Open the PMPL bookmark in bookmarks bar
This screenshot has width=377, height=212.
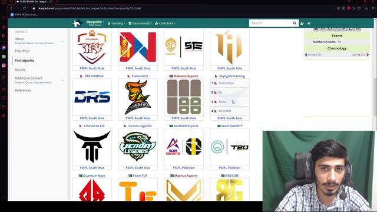tap(24, 15)
